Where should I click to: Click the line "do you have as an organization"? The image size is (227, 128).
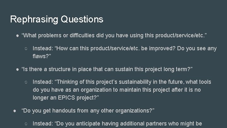coord(117,90)
